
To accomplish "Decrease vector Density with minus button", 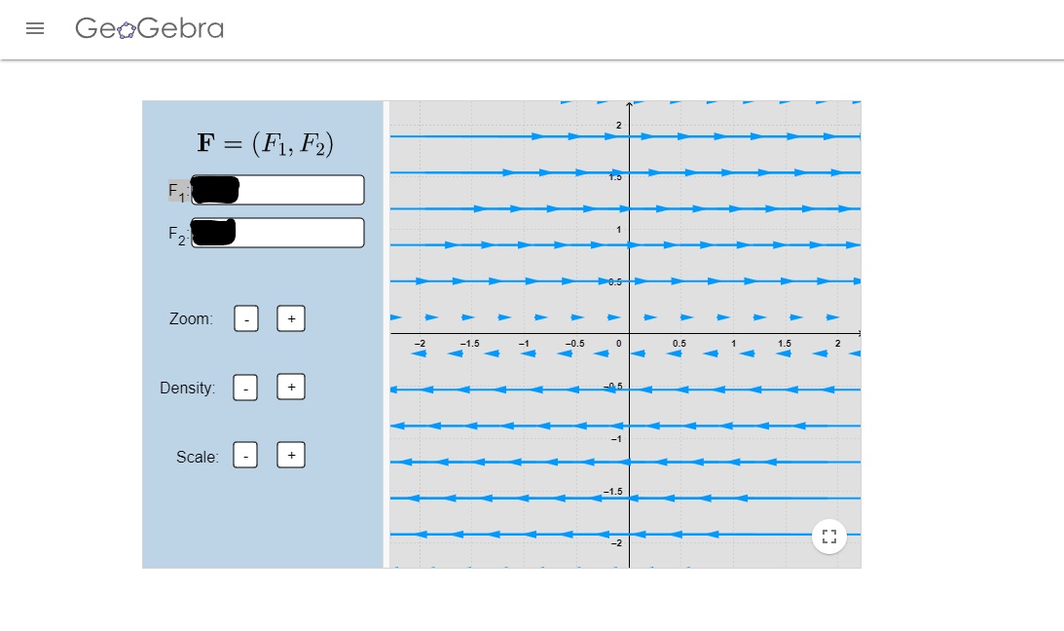I will 246,388.
